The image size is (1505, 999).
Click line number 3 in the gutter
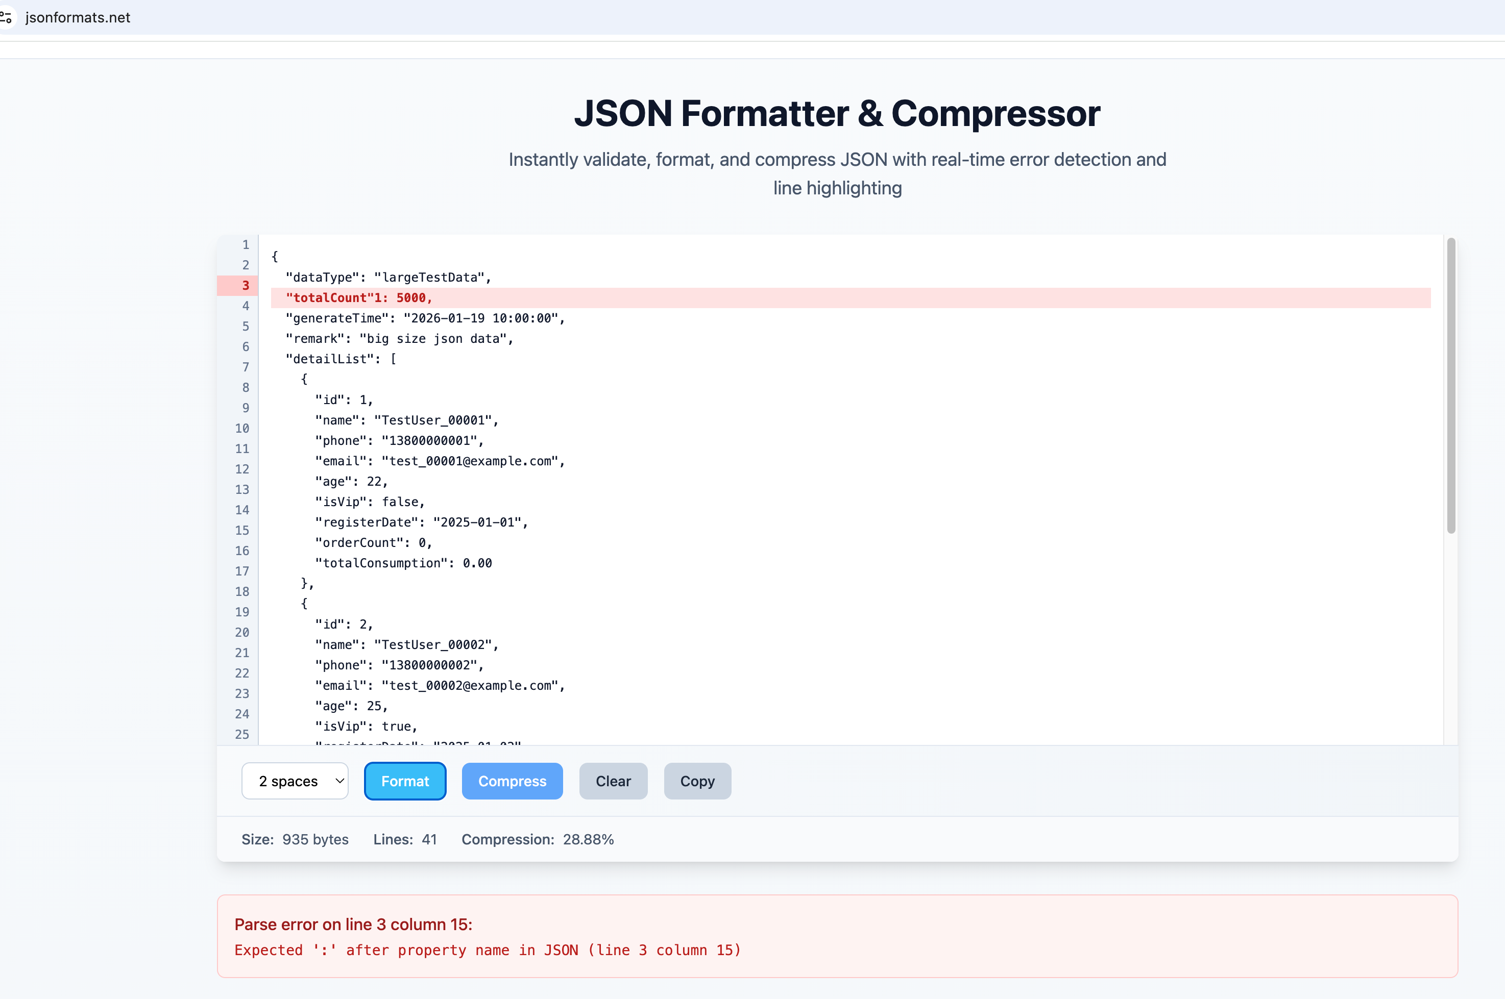point(246,285)
